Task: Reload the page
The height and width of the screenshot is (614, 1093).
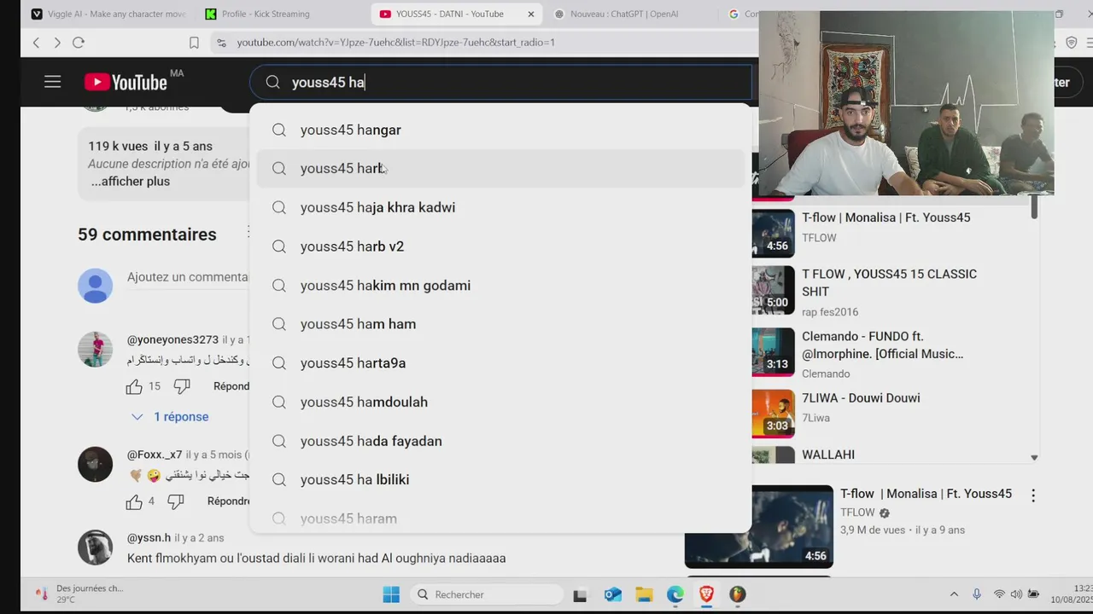Action: (79, 43)
